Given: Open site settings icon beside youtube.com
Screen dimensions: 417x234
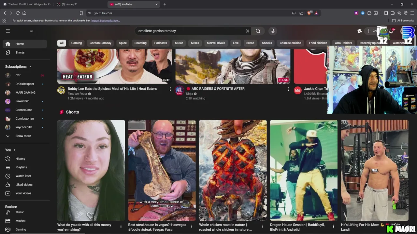Looking at the screenshot, I should pyautogui.click(x=90, y=13).
